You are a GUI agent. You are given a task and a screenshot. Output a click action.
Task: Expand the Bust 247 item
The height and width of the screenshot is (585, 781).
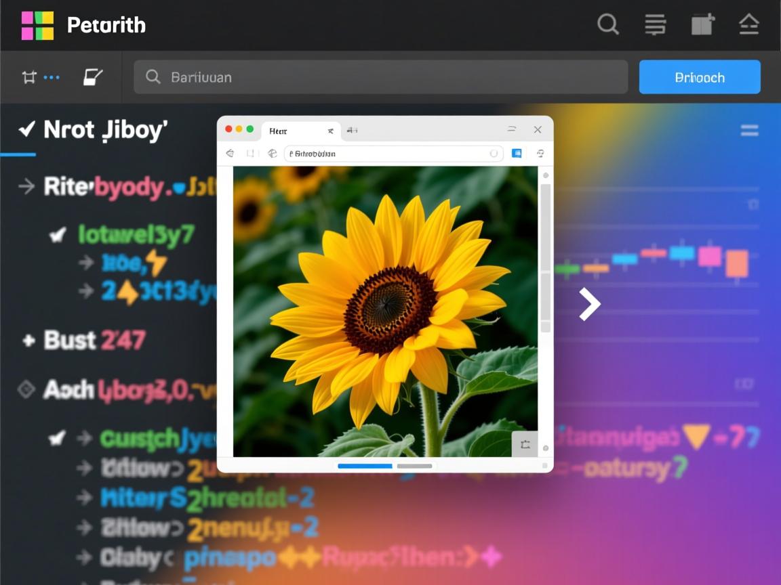28,340
